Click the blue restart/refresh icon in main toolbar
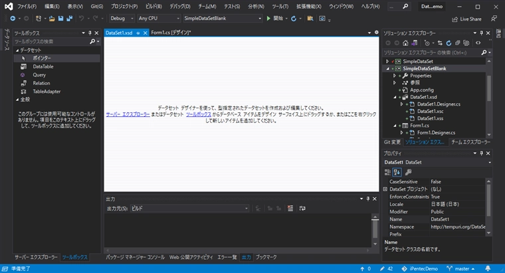 (x=294, y=19)
